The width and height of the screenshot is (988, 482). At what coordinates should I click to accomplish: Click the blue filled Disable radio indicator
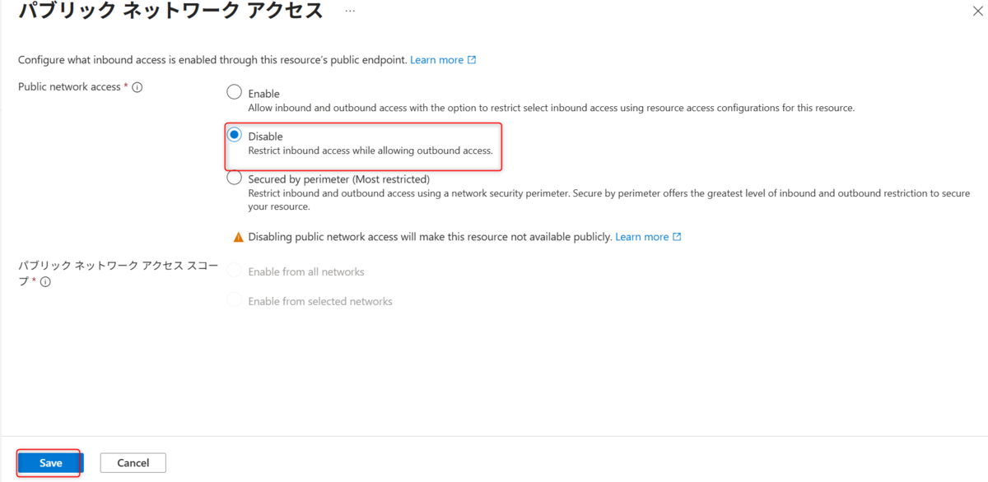[x=233, y=133]
